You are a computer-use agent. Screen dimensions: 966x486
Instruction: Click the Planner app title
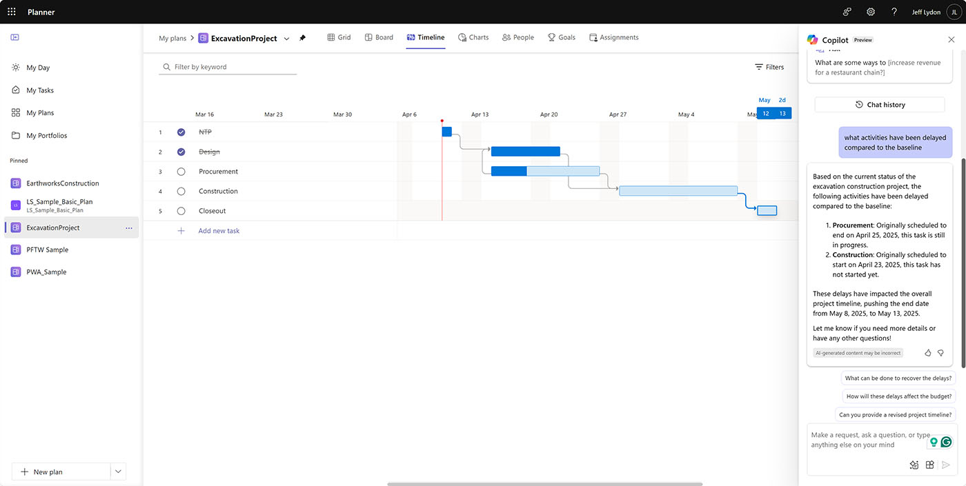(x=41, y=12)
